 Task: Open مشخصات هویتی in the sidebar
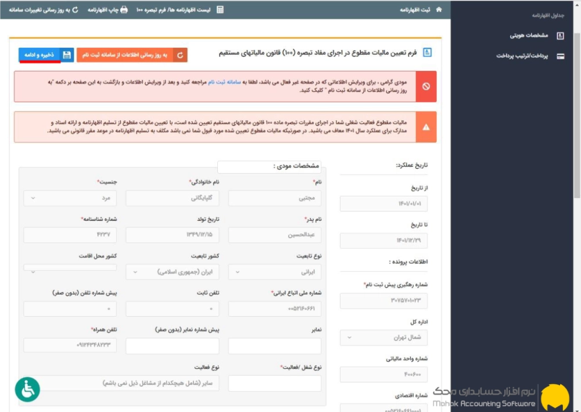pyautogui.click(x=529, y=35)
